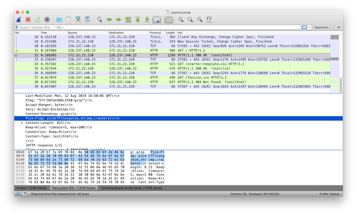Zoom in the main window text
The width and height of the screenshot is (357, 215).
pyautogui.click(x=181, y=20)
